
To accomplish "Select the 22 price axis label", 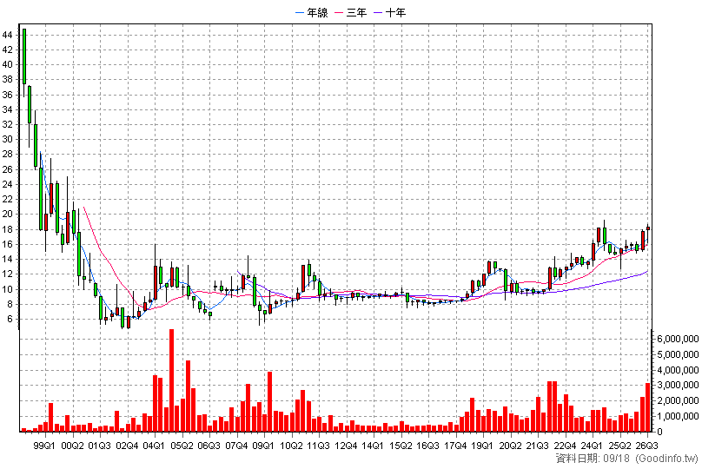I will tap(8, 199).
